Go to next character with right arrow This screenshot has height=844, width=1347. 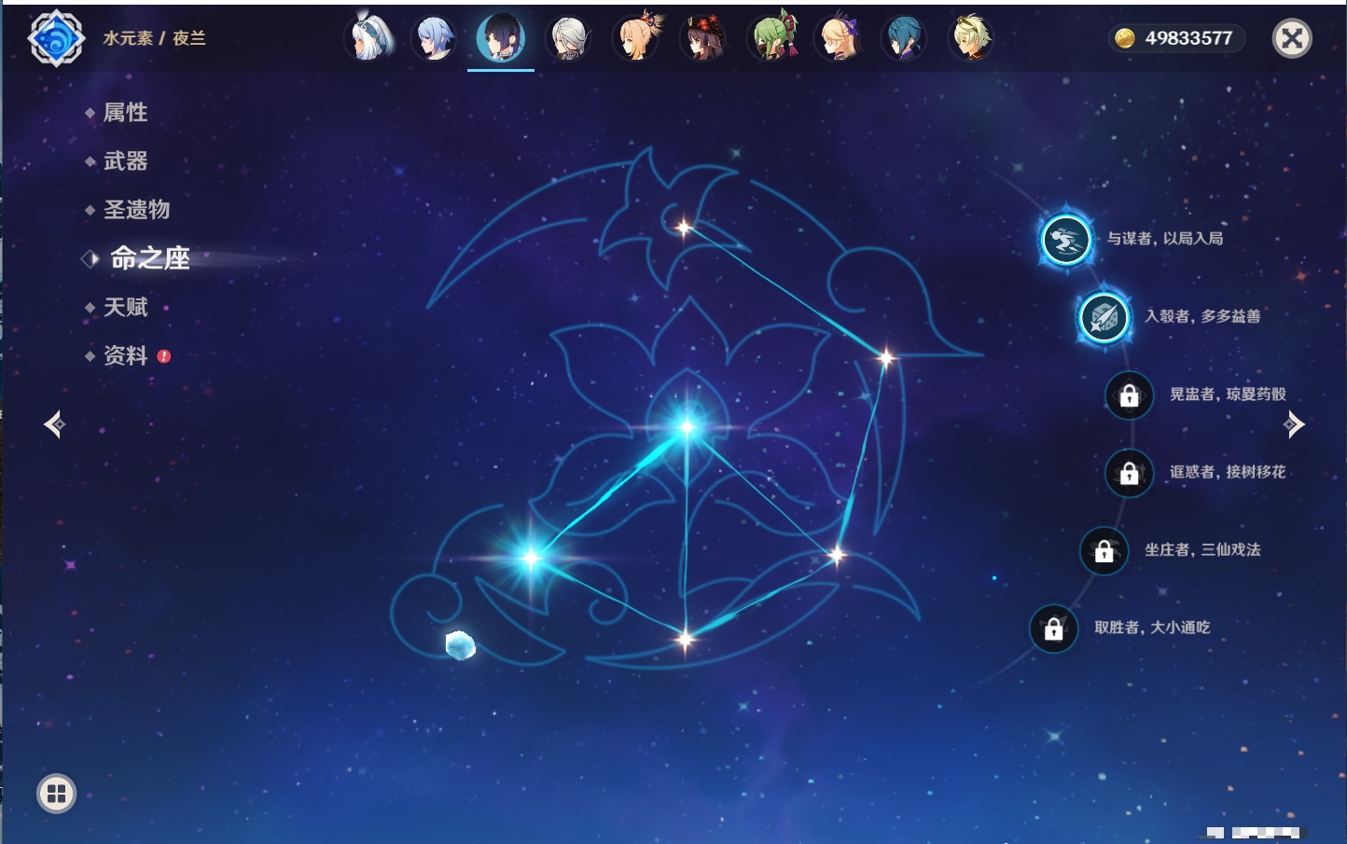tap(1294, 424)
